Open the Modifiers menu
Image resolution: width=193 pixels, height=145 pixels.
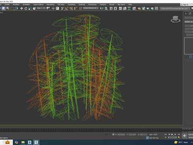point(16,4)
